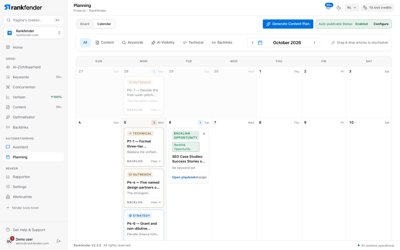Filter calendar by Backlinks filter

pyautogui.click(x=222, y=42)
